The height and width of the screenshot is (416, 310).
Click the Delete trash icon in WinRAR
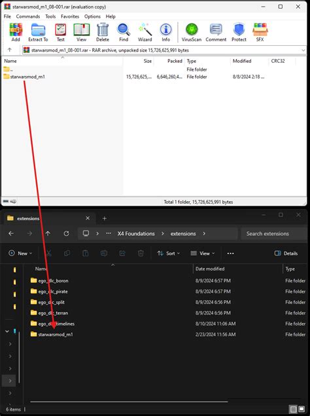click(103, 32)
